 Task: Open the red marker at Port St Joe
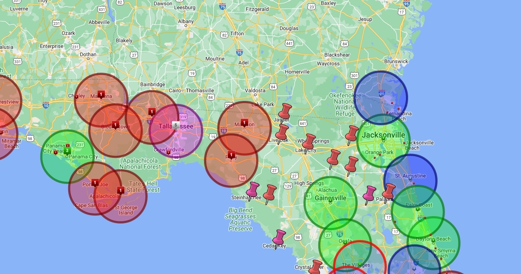pyautogui.click(x=95, y=182)
